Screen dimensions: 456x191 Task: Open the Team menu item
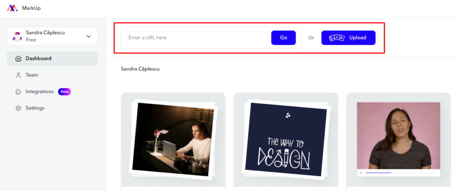tap(53, 75)
